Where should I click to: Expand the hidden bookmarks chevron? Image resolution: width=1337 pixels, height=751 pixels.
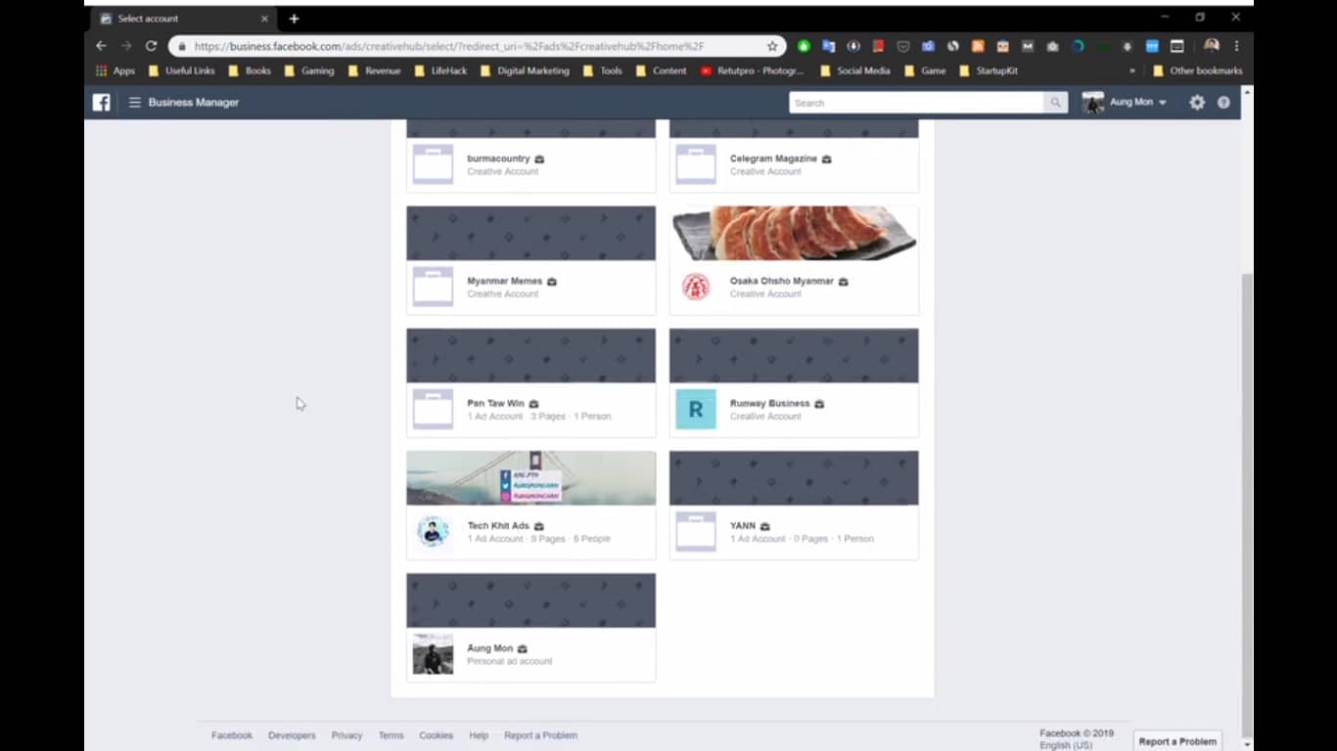1132,70
